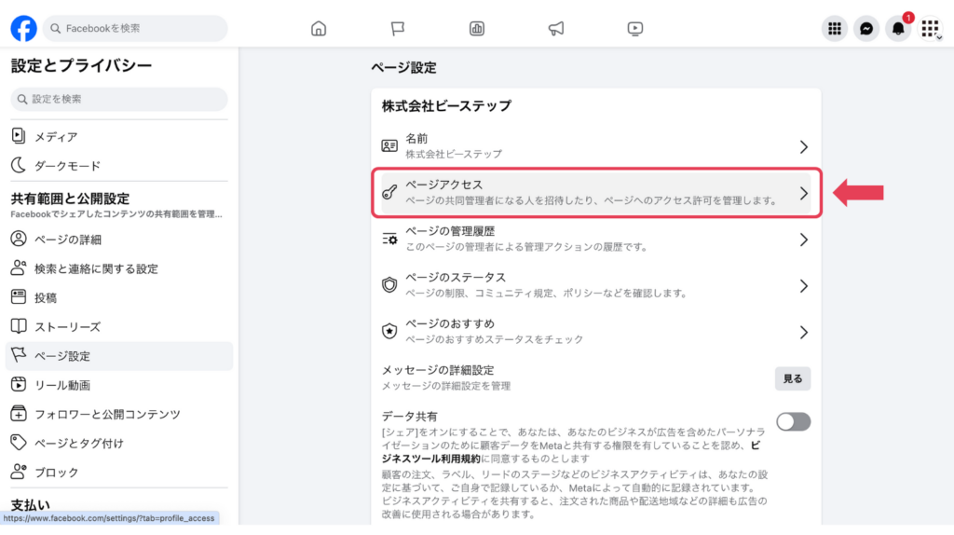Open ブロック settings
This screenshot has height=535, width=954.
click(x=119, y=473)
